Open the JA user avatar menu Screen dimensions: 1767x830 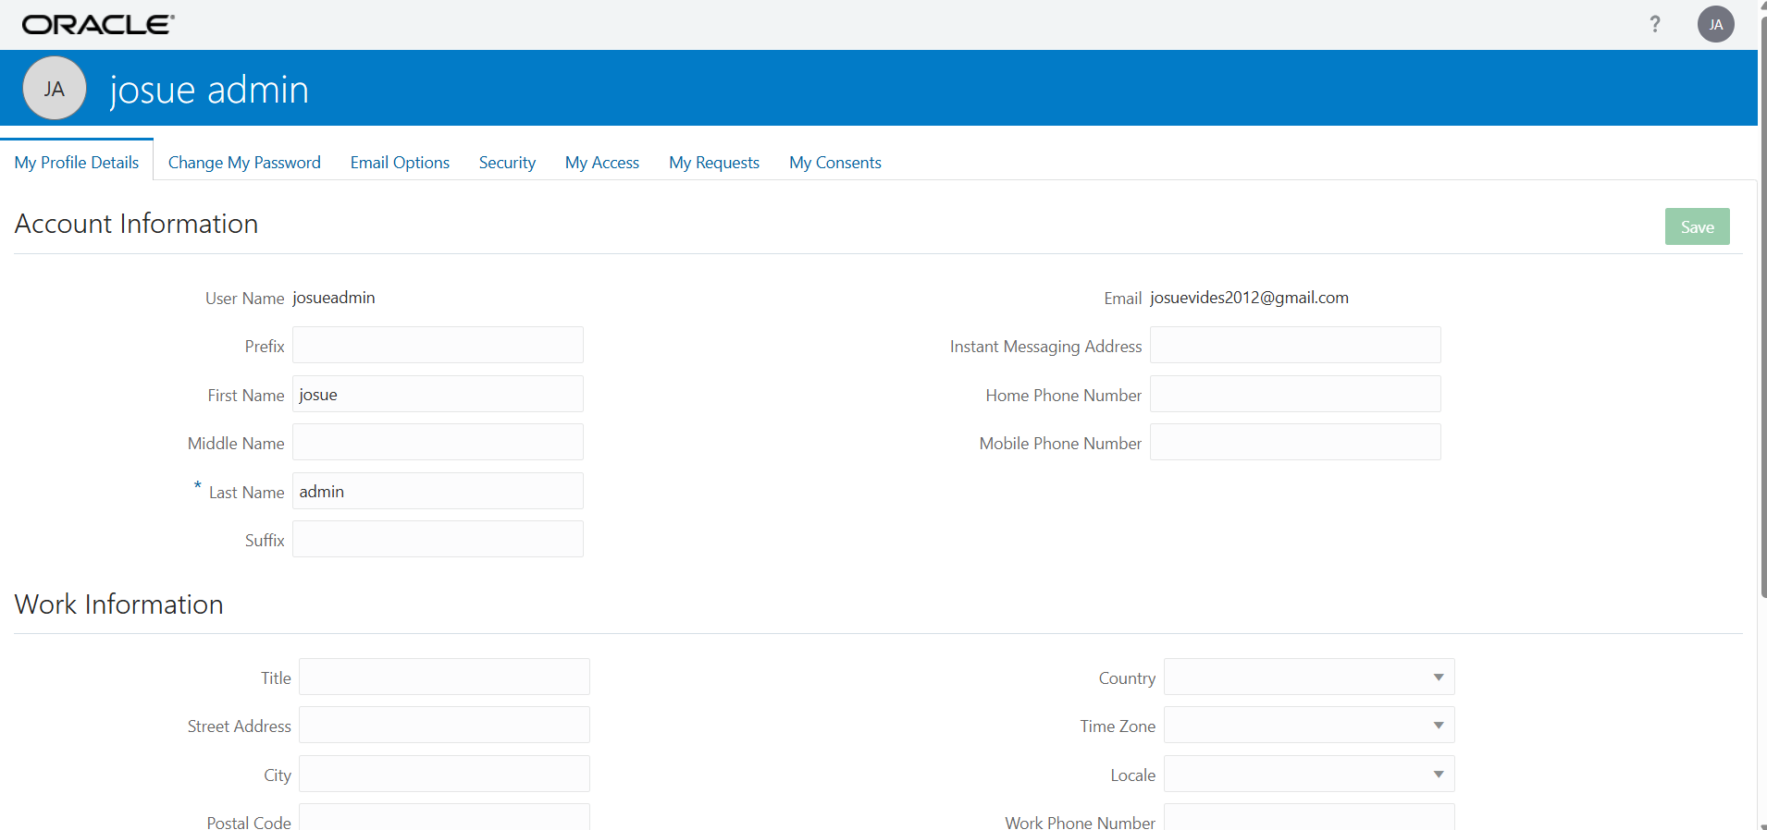[x=1715, y=24]
